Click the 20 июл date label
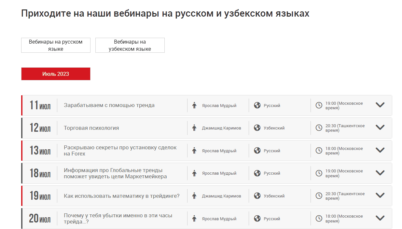Screen dimensions: 402x229 [x=40, y=219]
